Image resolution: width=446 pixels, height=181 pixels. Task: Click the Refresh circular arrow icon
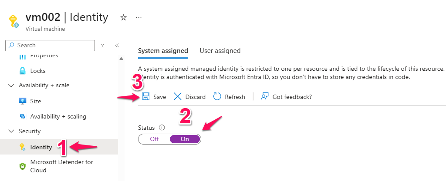pos(217,97)
